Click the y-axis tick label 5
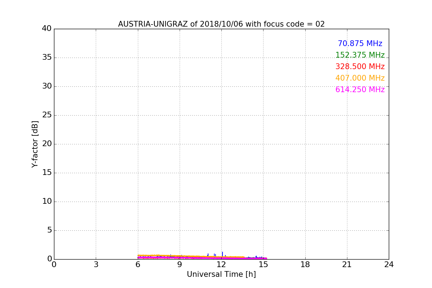Image resolution: width=432 pixels, height=288 pixels. pos(49,230)
